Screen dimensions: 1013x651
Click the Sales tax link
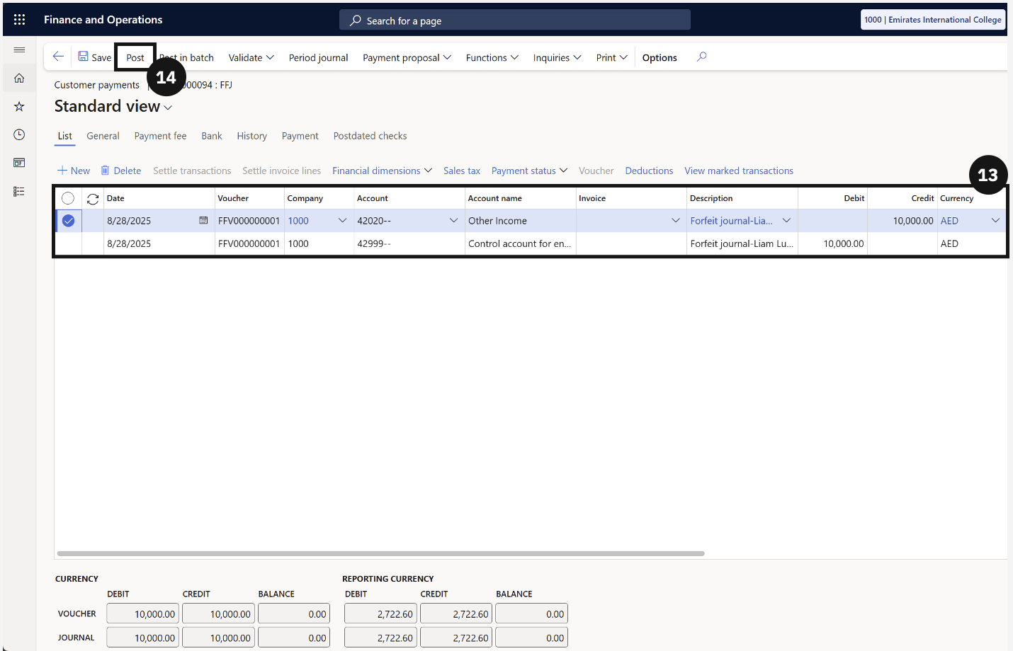point(462,171)
